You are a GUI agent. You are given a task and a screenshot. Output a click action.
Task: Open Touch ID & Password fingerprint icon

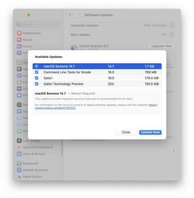click(x=19, y=147)
